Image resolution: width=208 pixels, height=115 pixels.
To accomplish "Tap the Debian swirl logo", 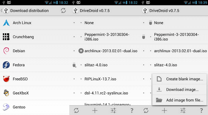I will tap(6, 51).
